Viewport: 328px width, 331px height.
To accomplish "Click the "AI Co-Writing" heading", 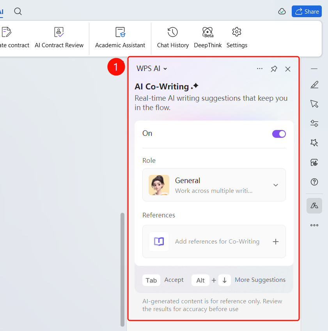I will click(161, 87).
